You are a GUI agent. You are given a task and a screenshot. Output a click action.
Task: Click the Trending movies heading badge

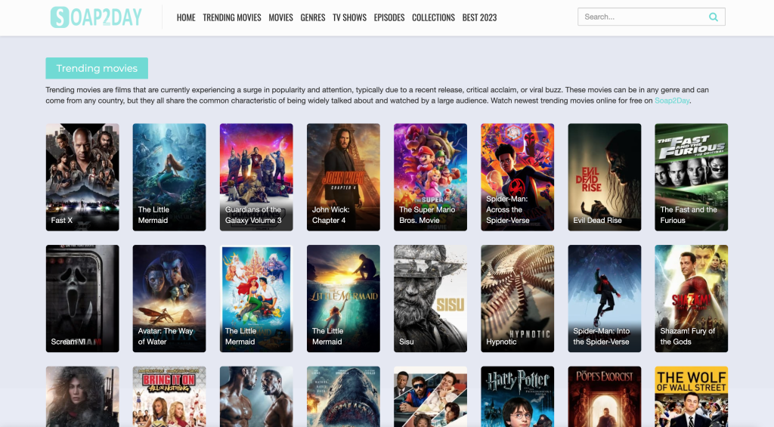click(x=97, y=68)
